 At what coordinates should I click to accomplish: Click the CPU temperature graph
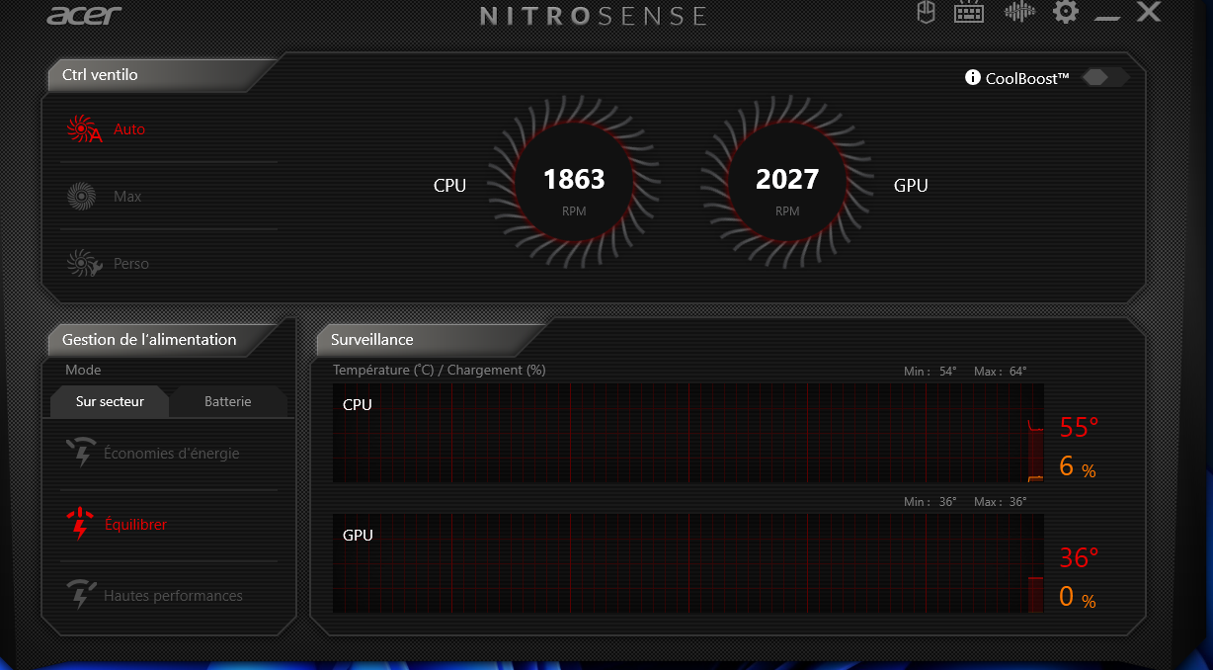coord(688,433)
